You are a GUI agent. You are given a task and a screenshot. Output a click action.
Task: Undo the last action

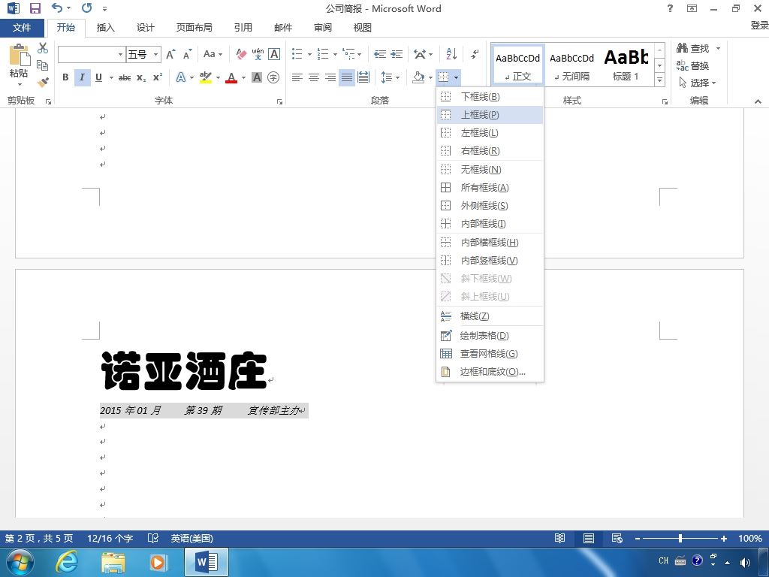(57, 8)
